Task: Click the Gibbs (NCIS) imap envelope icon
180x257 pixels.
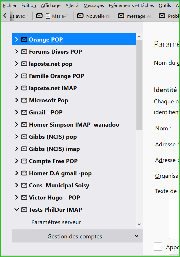Action: (24, 149)
